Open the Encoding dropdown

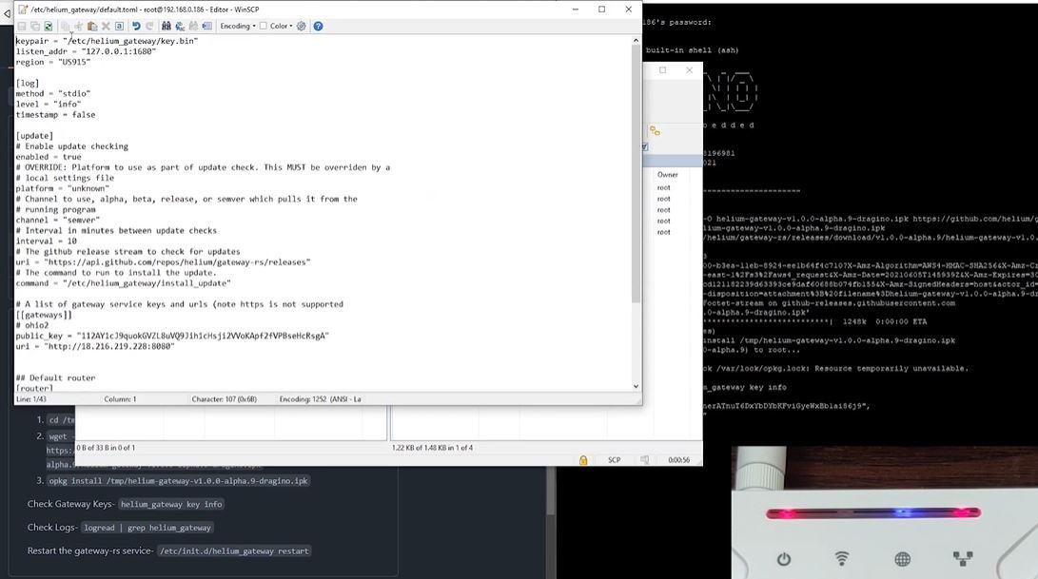(238, 26)
